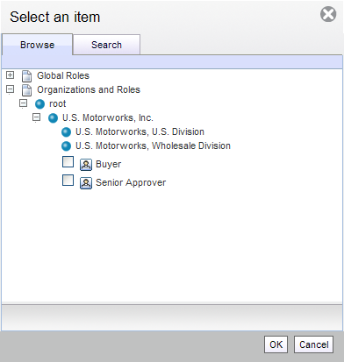
Task: Select the Browse tab
Action: (37, 45)
